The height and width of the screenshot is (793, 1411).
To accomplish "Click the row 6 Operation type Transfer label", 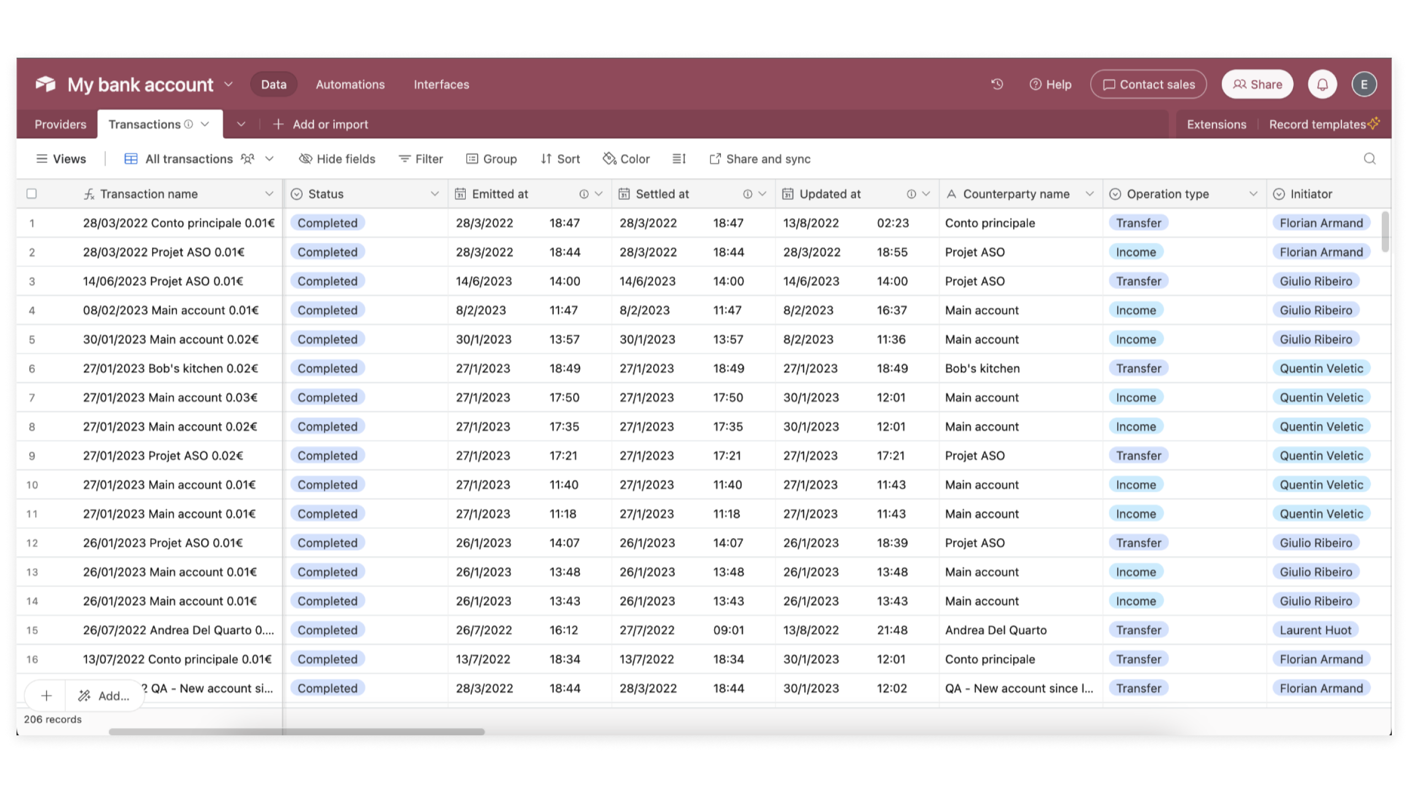I will (1139, 368).
